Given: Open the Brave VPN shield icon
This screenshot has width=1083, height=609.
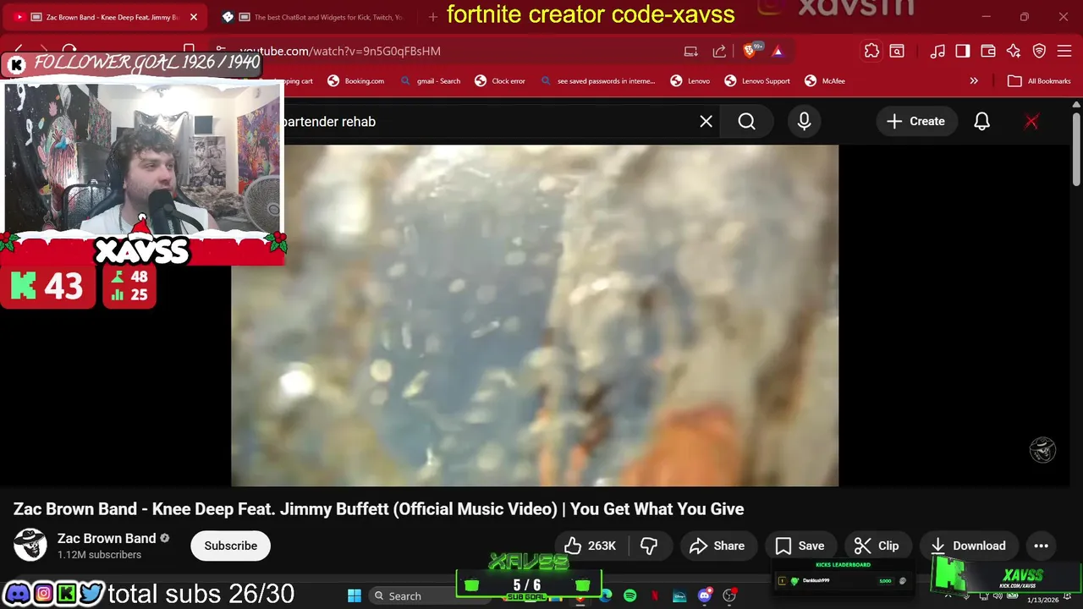Looking at the screenshot, I should click(1039, 51).
